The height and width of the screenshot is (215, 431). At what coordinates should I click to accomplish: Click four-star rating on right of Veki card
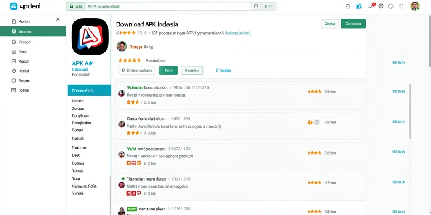(x=314, y=153)
